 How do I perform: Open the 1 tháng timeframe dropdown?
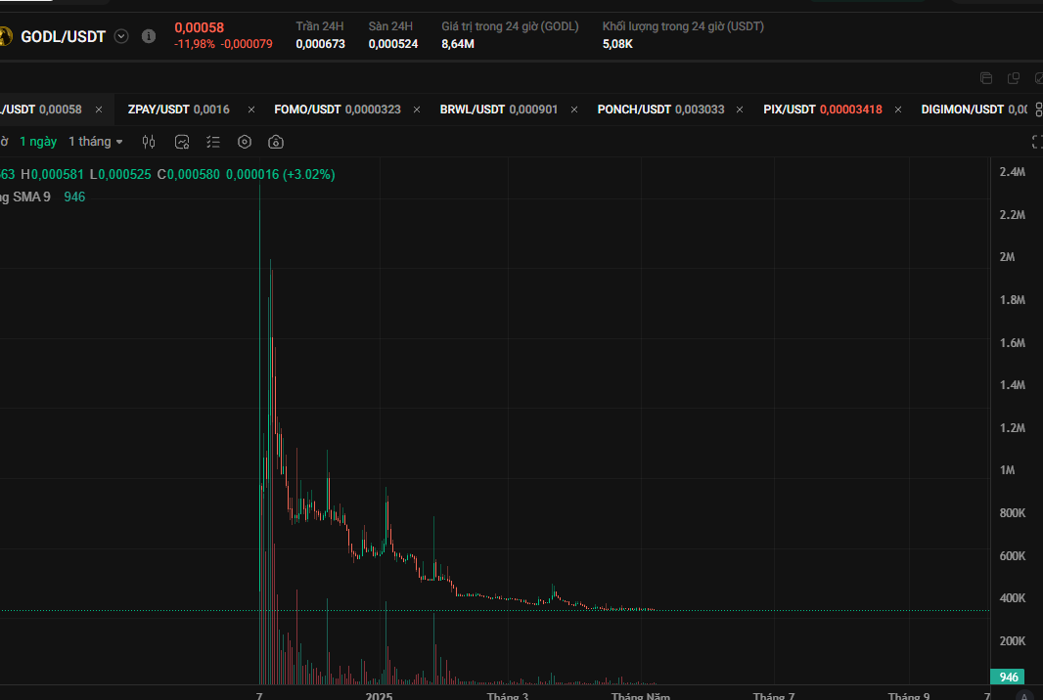(x=96, y=142)
